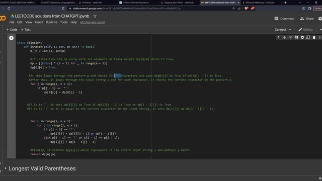
Task: Zoom magnifier icon in address bar
Action: tap(233, 9)
